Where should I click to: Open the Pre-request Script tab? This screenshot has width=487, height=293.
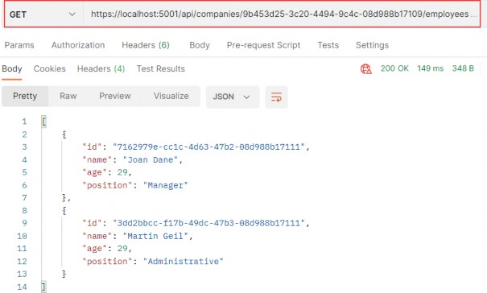point(263,45)
